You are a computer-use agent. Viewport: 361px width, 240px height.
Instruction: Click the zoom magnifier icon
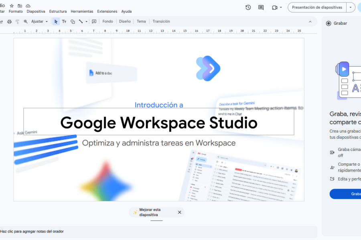pos(26,22)
